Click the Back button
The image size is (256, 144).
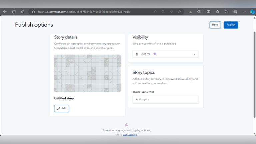215,25
